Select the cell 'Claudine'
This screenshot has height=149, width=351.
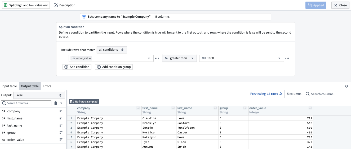tap(159, 118)
